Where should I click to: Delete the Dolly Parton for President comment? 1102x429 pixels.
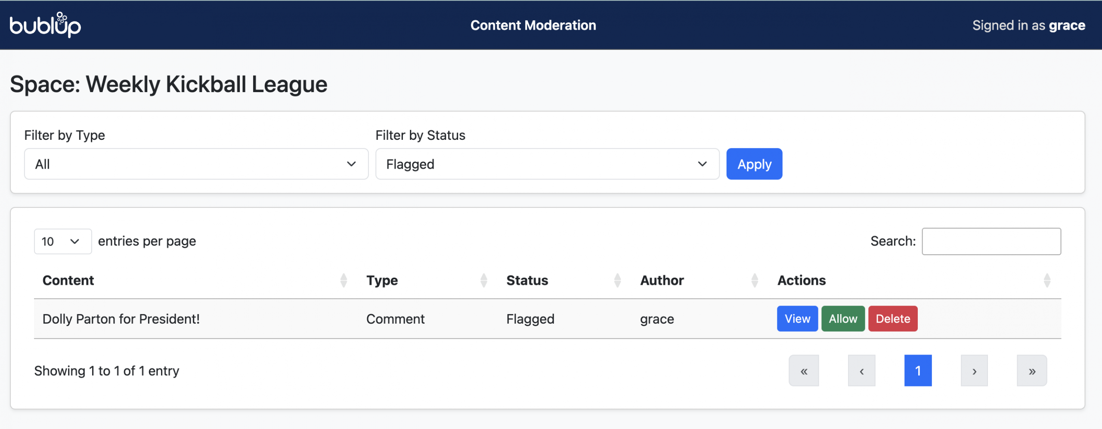click(x=893, y=319)
